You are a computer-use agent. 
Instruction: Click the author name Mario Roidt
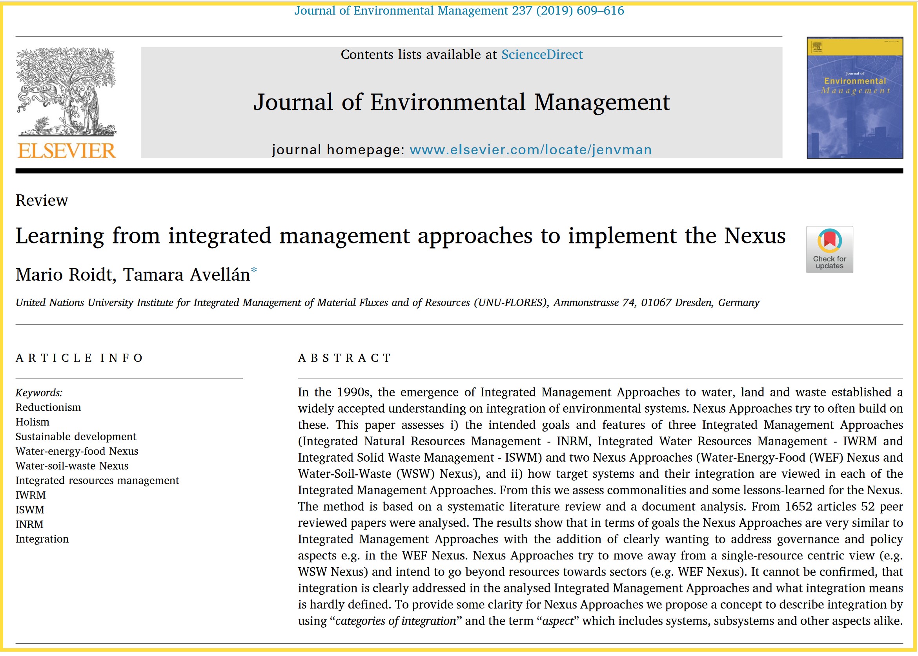[65, 275]
